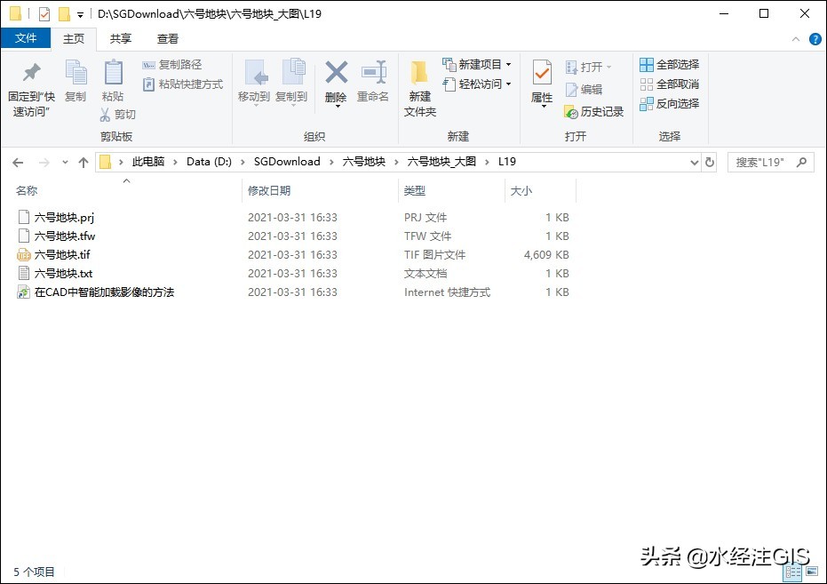The height and width of the screenshot is (584, 827).
Task: Open History (历史记录)
Action: pos(594,112)
